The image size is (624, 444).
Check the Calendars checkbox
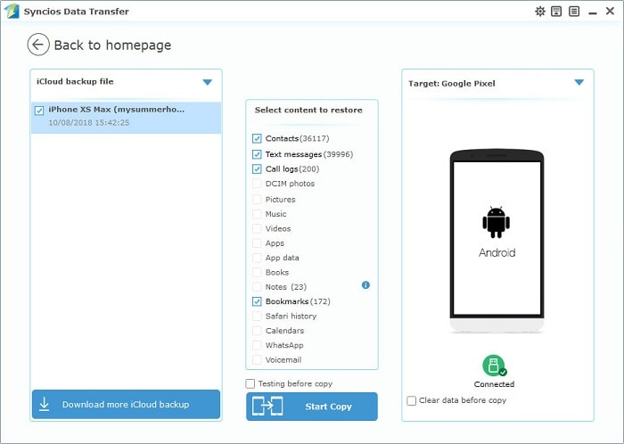click(257, 331)
